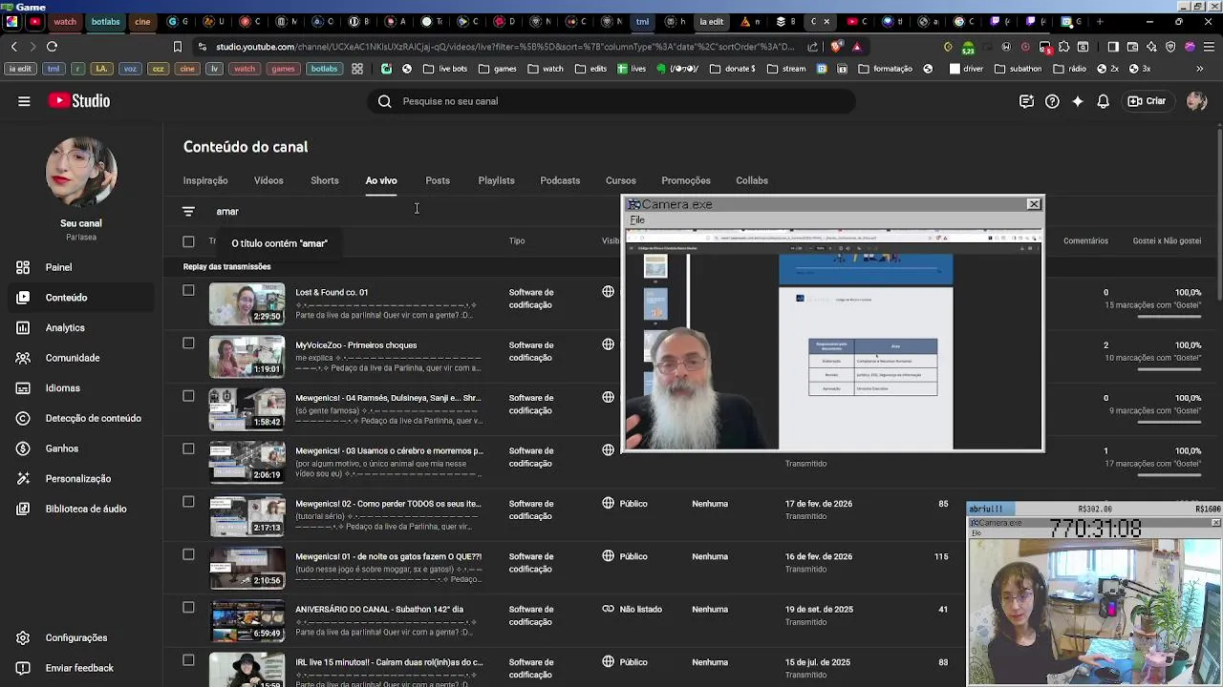Switch to the Shorts tab
The width and height of the screenshot is (1223, 687).
[325, 180]
